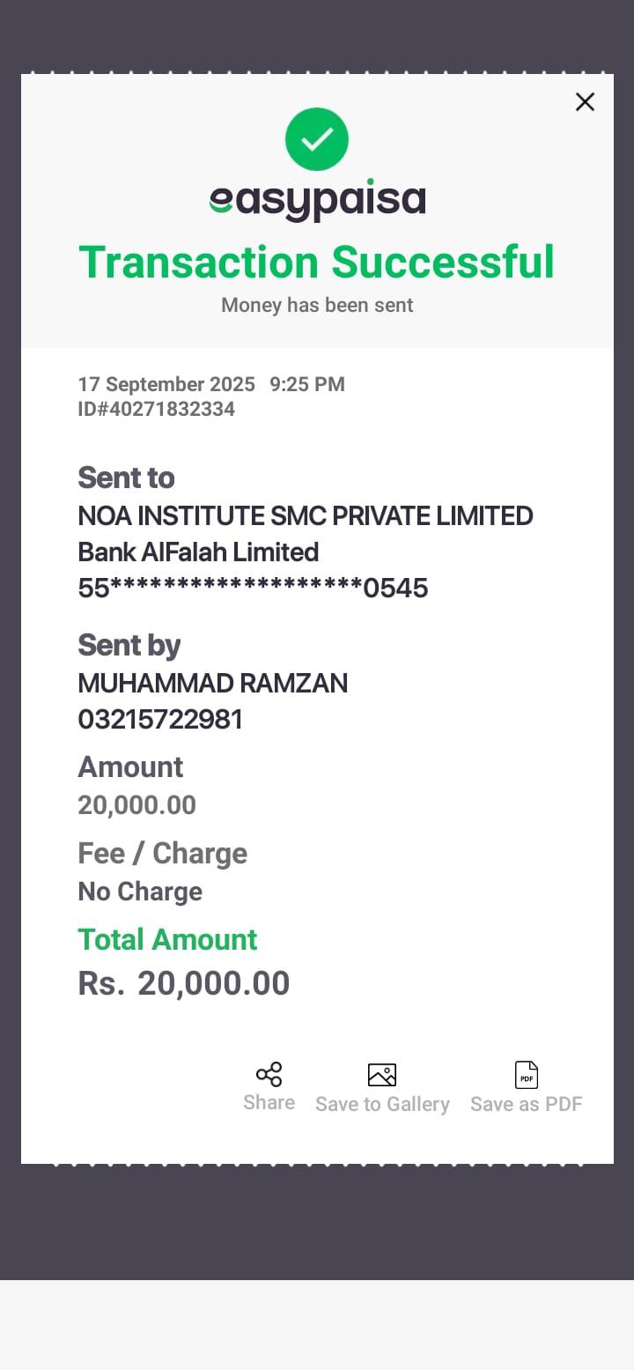Choose the Save as PDF label
The image size is (634, 1370).
[x=527, y=1105]
